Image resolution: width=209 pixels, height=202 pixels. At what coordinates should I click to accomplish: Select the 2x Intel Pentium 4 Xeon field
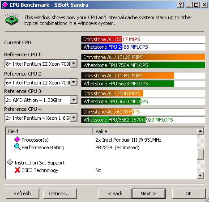(41, 118)
